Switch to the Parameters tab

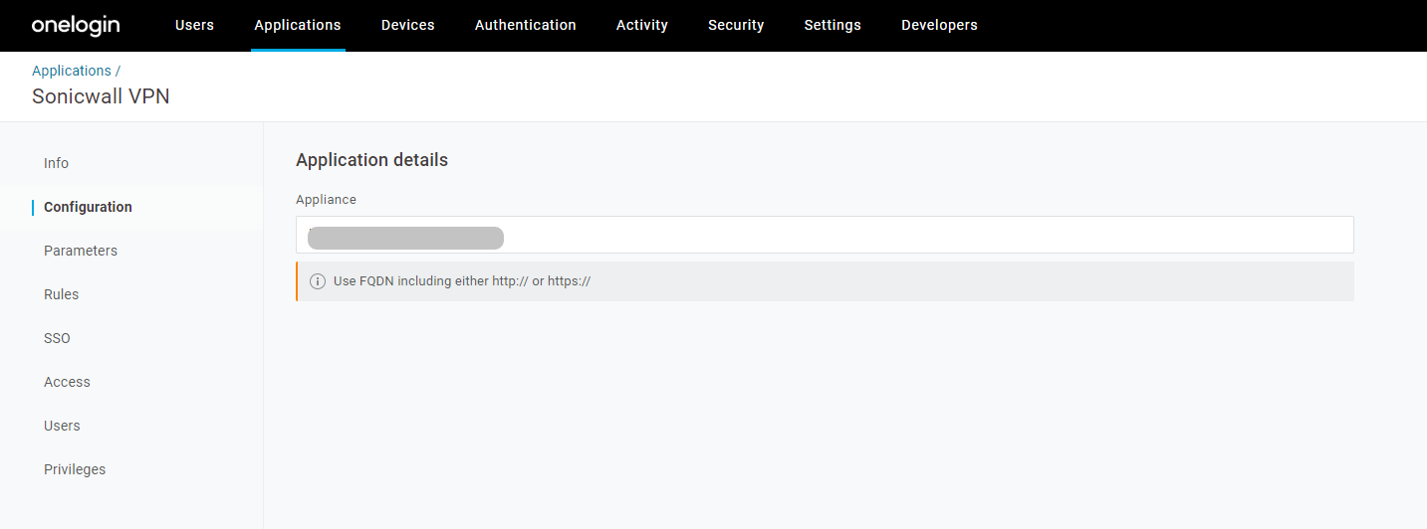click(x=81, y=251)
